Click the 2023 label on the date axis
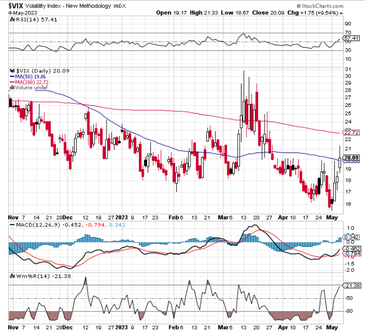This screenshot has height=333, width=365. [x=121, y=217]
